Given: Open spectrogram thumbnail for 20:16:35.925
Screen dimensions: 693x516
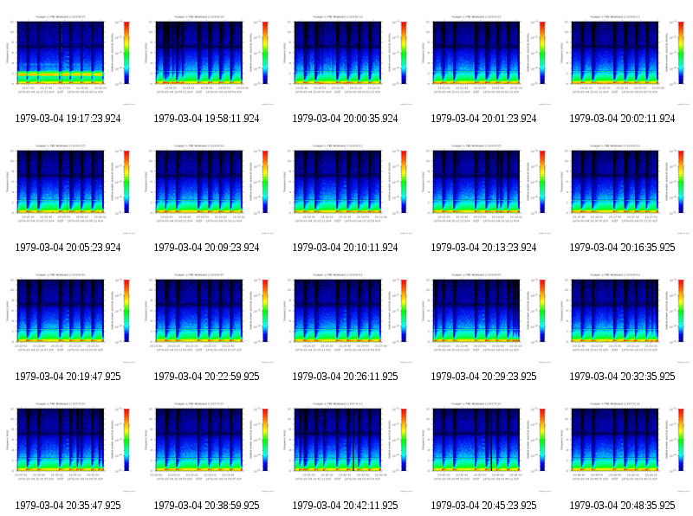Looking at the screenshot, I should click(x=624, y=189).
